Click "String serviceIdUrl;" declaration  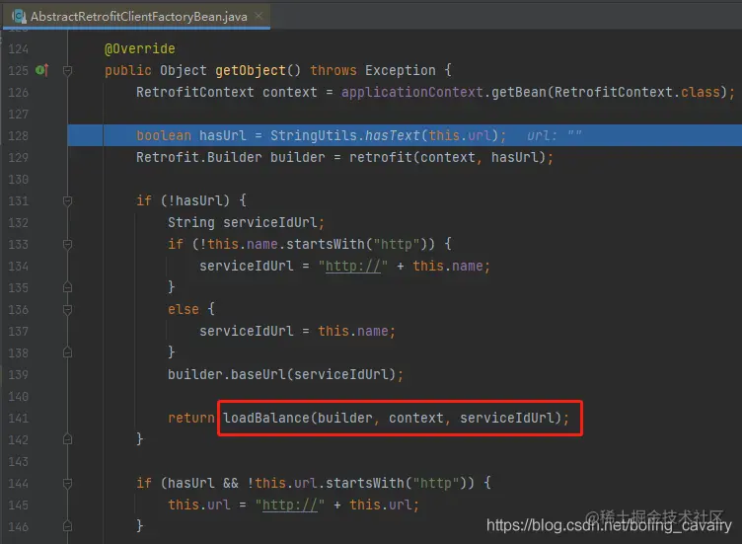pyautogui.click(x=246, y=222)
